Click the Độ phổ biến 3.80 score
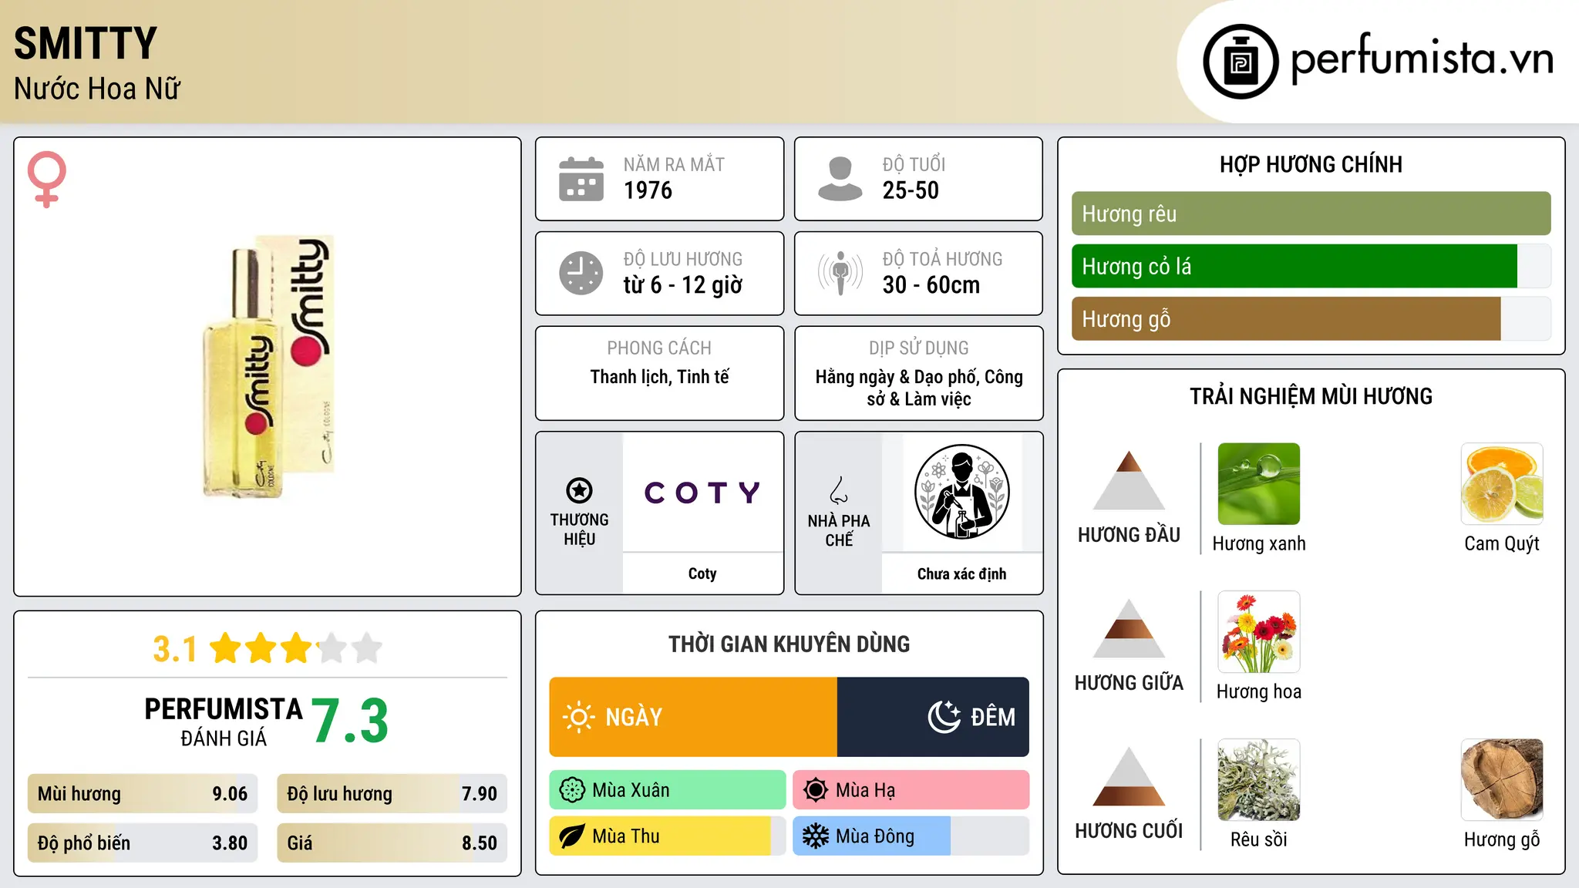 (x=143, y=843)
